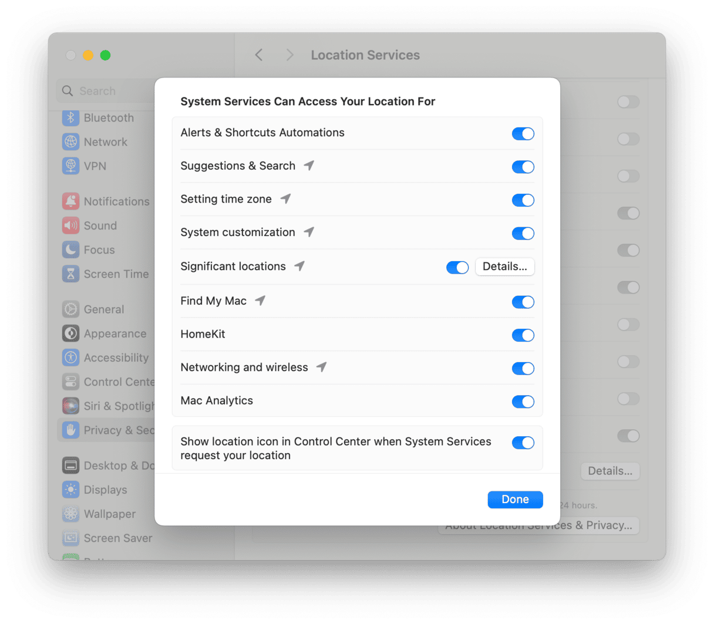
Task: Click location arrow beside Suggestions & Search
Action: 309,166
